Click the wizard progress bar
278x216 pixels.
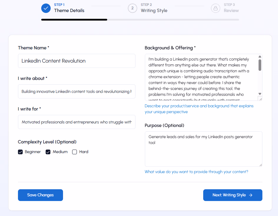[x=140, y=20]
